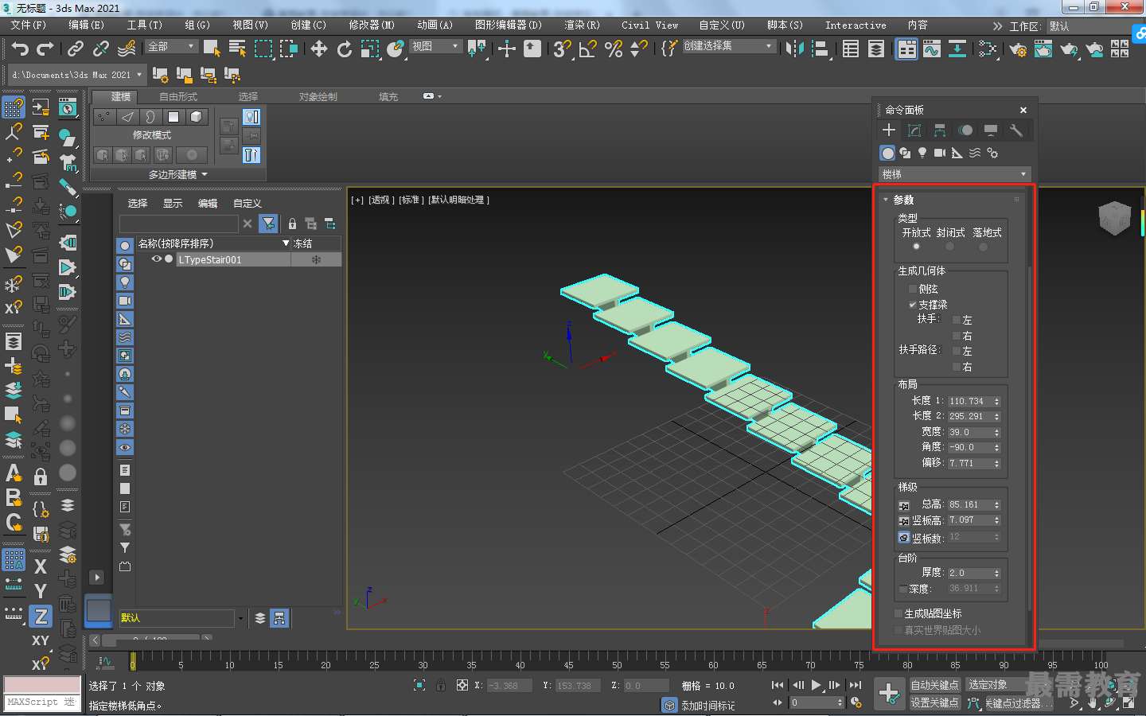Expand the 多边形建模 ribbon panel
The height and width of the screenshot is (716, 1146).
(x=177, y=174)
